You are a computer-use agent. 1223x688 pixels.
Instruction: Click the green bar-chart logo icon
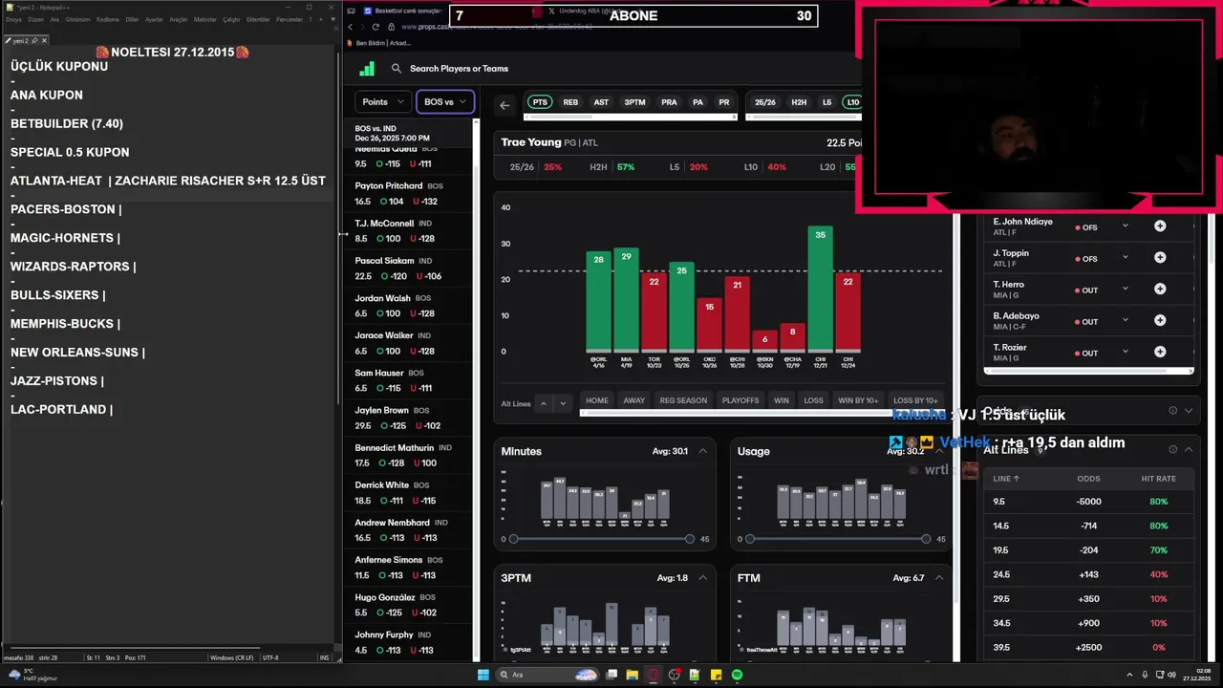point(367,69)
